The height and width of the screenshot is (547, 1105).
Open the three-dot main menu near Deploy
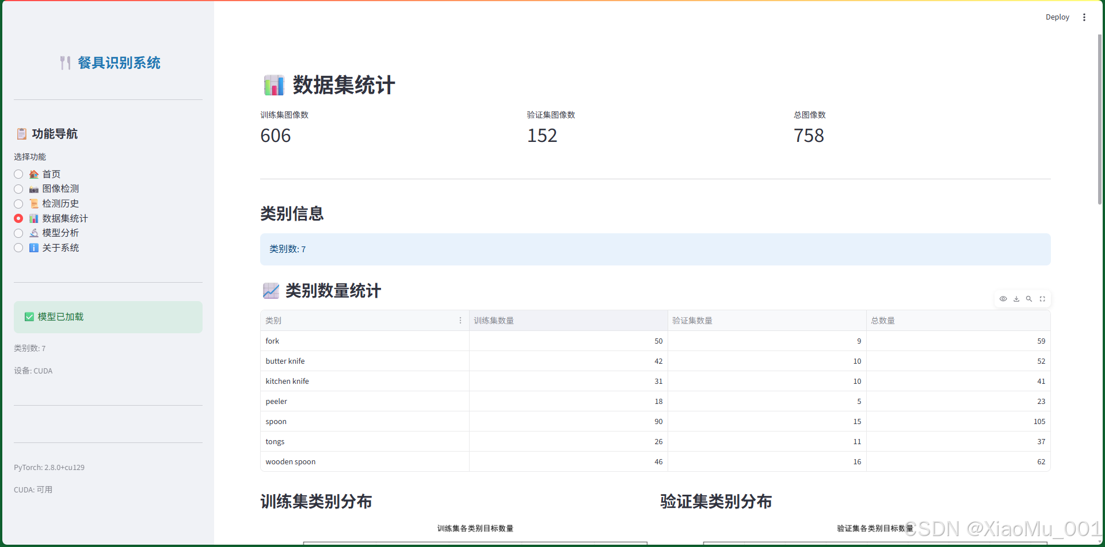[x=1084, y=17]
